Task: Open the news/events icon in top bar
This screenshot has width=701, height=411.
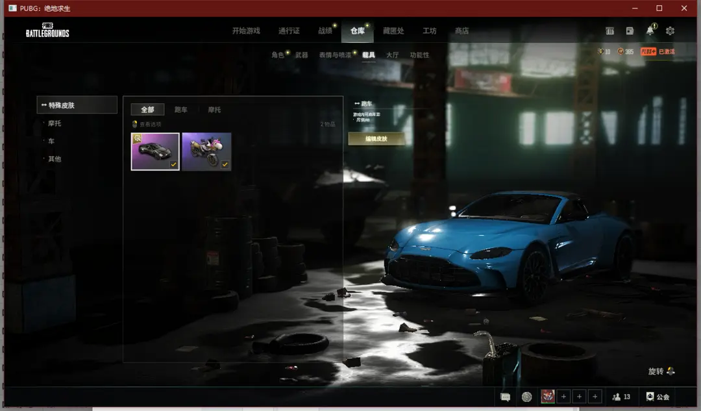Action: click(x=630, y=31)
